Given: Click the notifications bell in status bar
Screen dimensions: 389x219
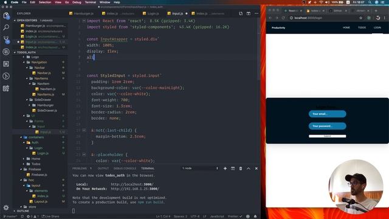Looking at the screenshot, I should coord(255,217).
